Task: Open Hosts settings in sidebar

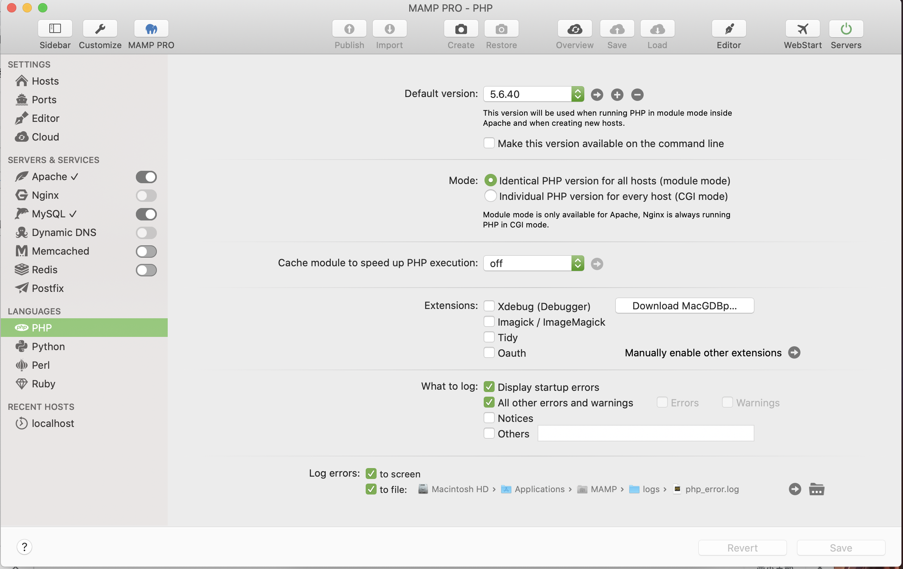Action: (x=84, y=81)
